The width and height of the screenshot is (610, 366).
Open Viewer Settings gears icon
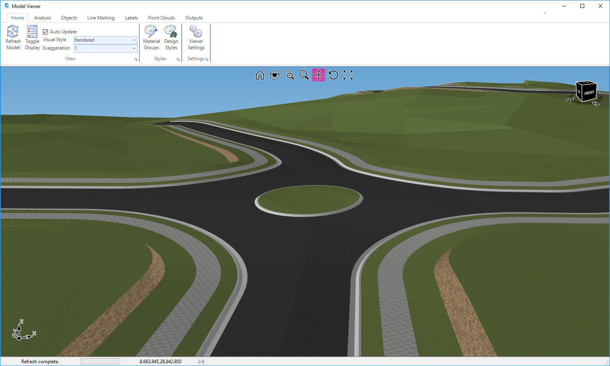(x=196, y=32)
